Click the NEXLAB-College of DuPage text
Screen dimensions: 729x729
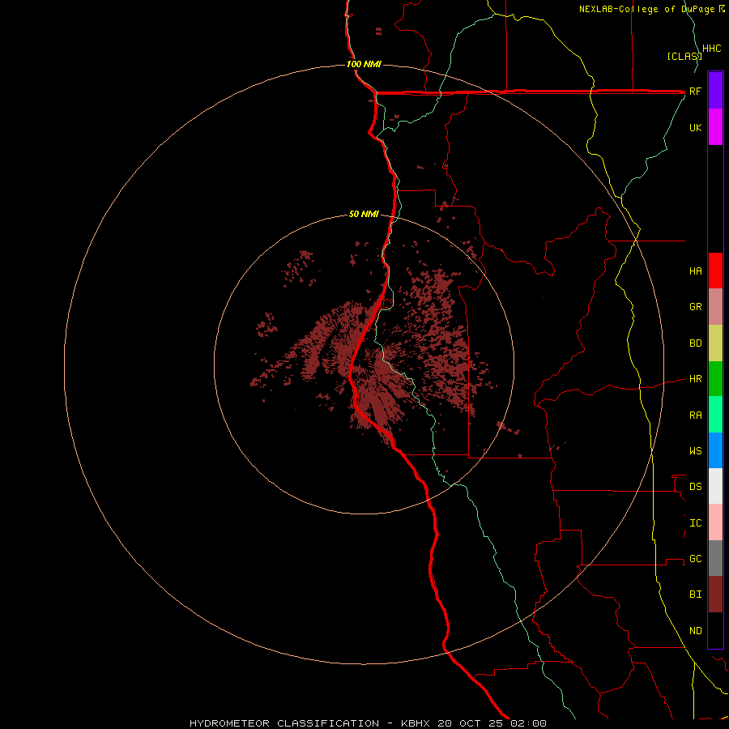pos(648,9)
